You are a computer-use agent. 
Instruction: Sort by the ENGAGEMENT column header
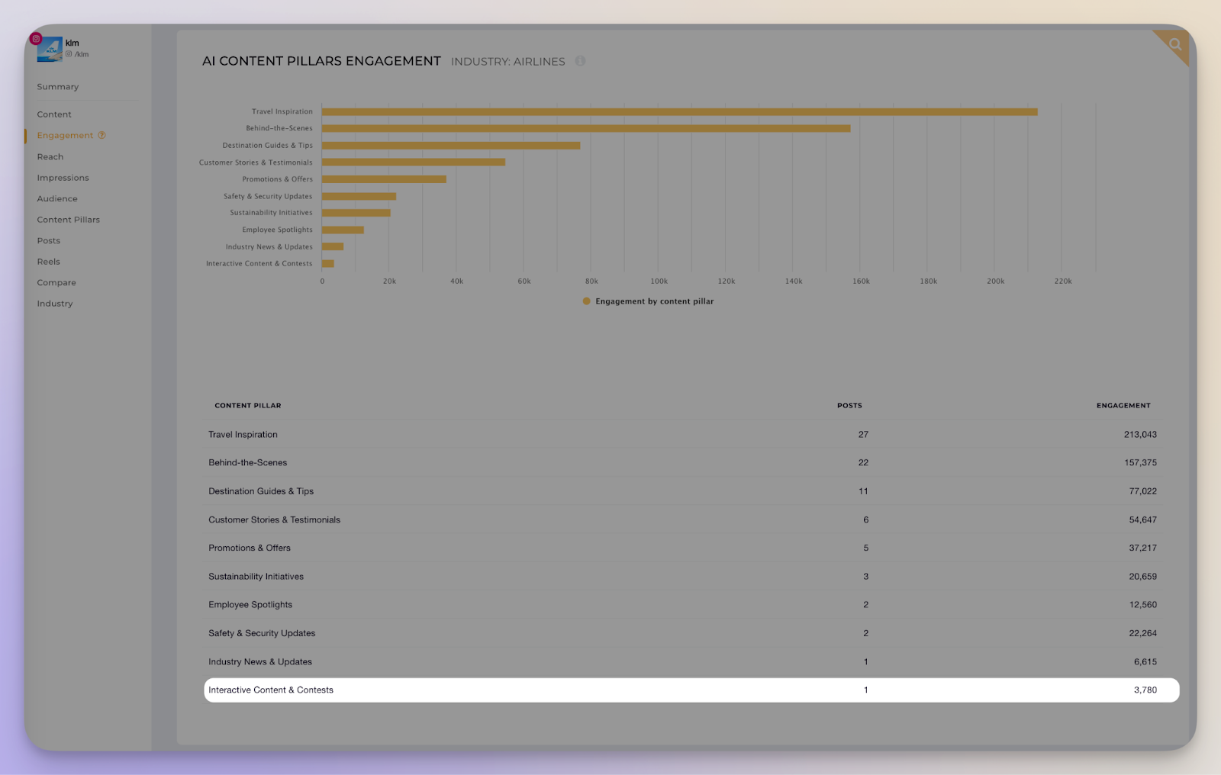[x=1123, y=406]
